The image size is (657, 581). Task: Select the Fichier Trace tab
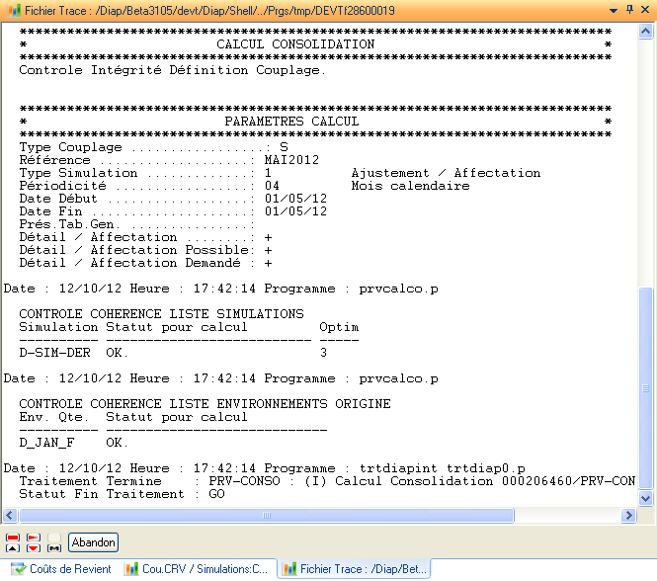click(x=361, y=569)
